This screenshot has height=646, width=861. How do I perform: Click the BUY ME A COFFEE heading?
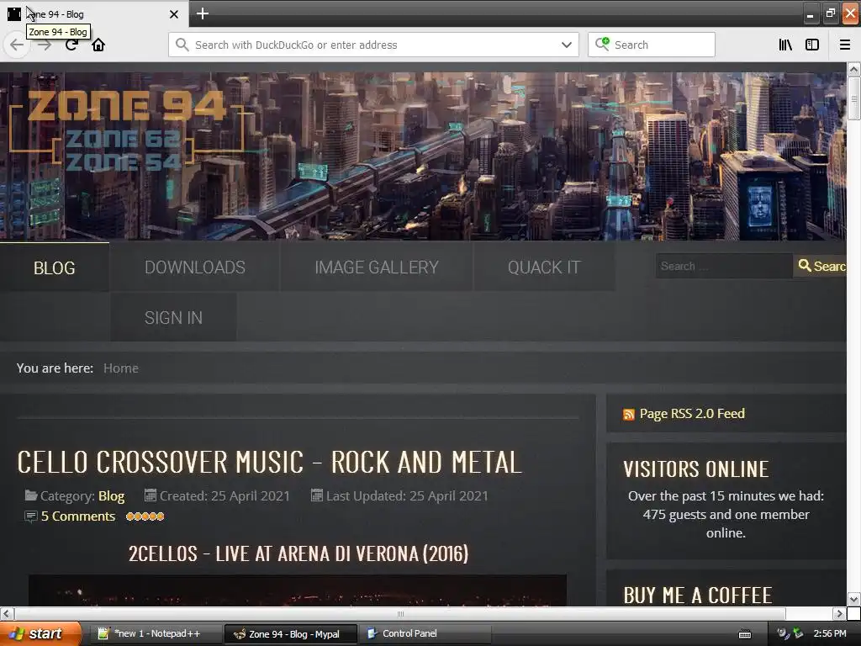698,596
